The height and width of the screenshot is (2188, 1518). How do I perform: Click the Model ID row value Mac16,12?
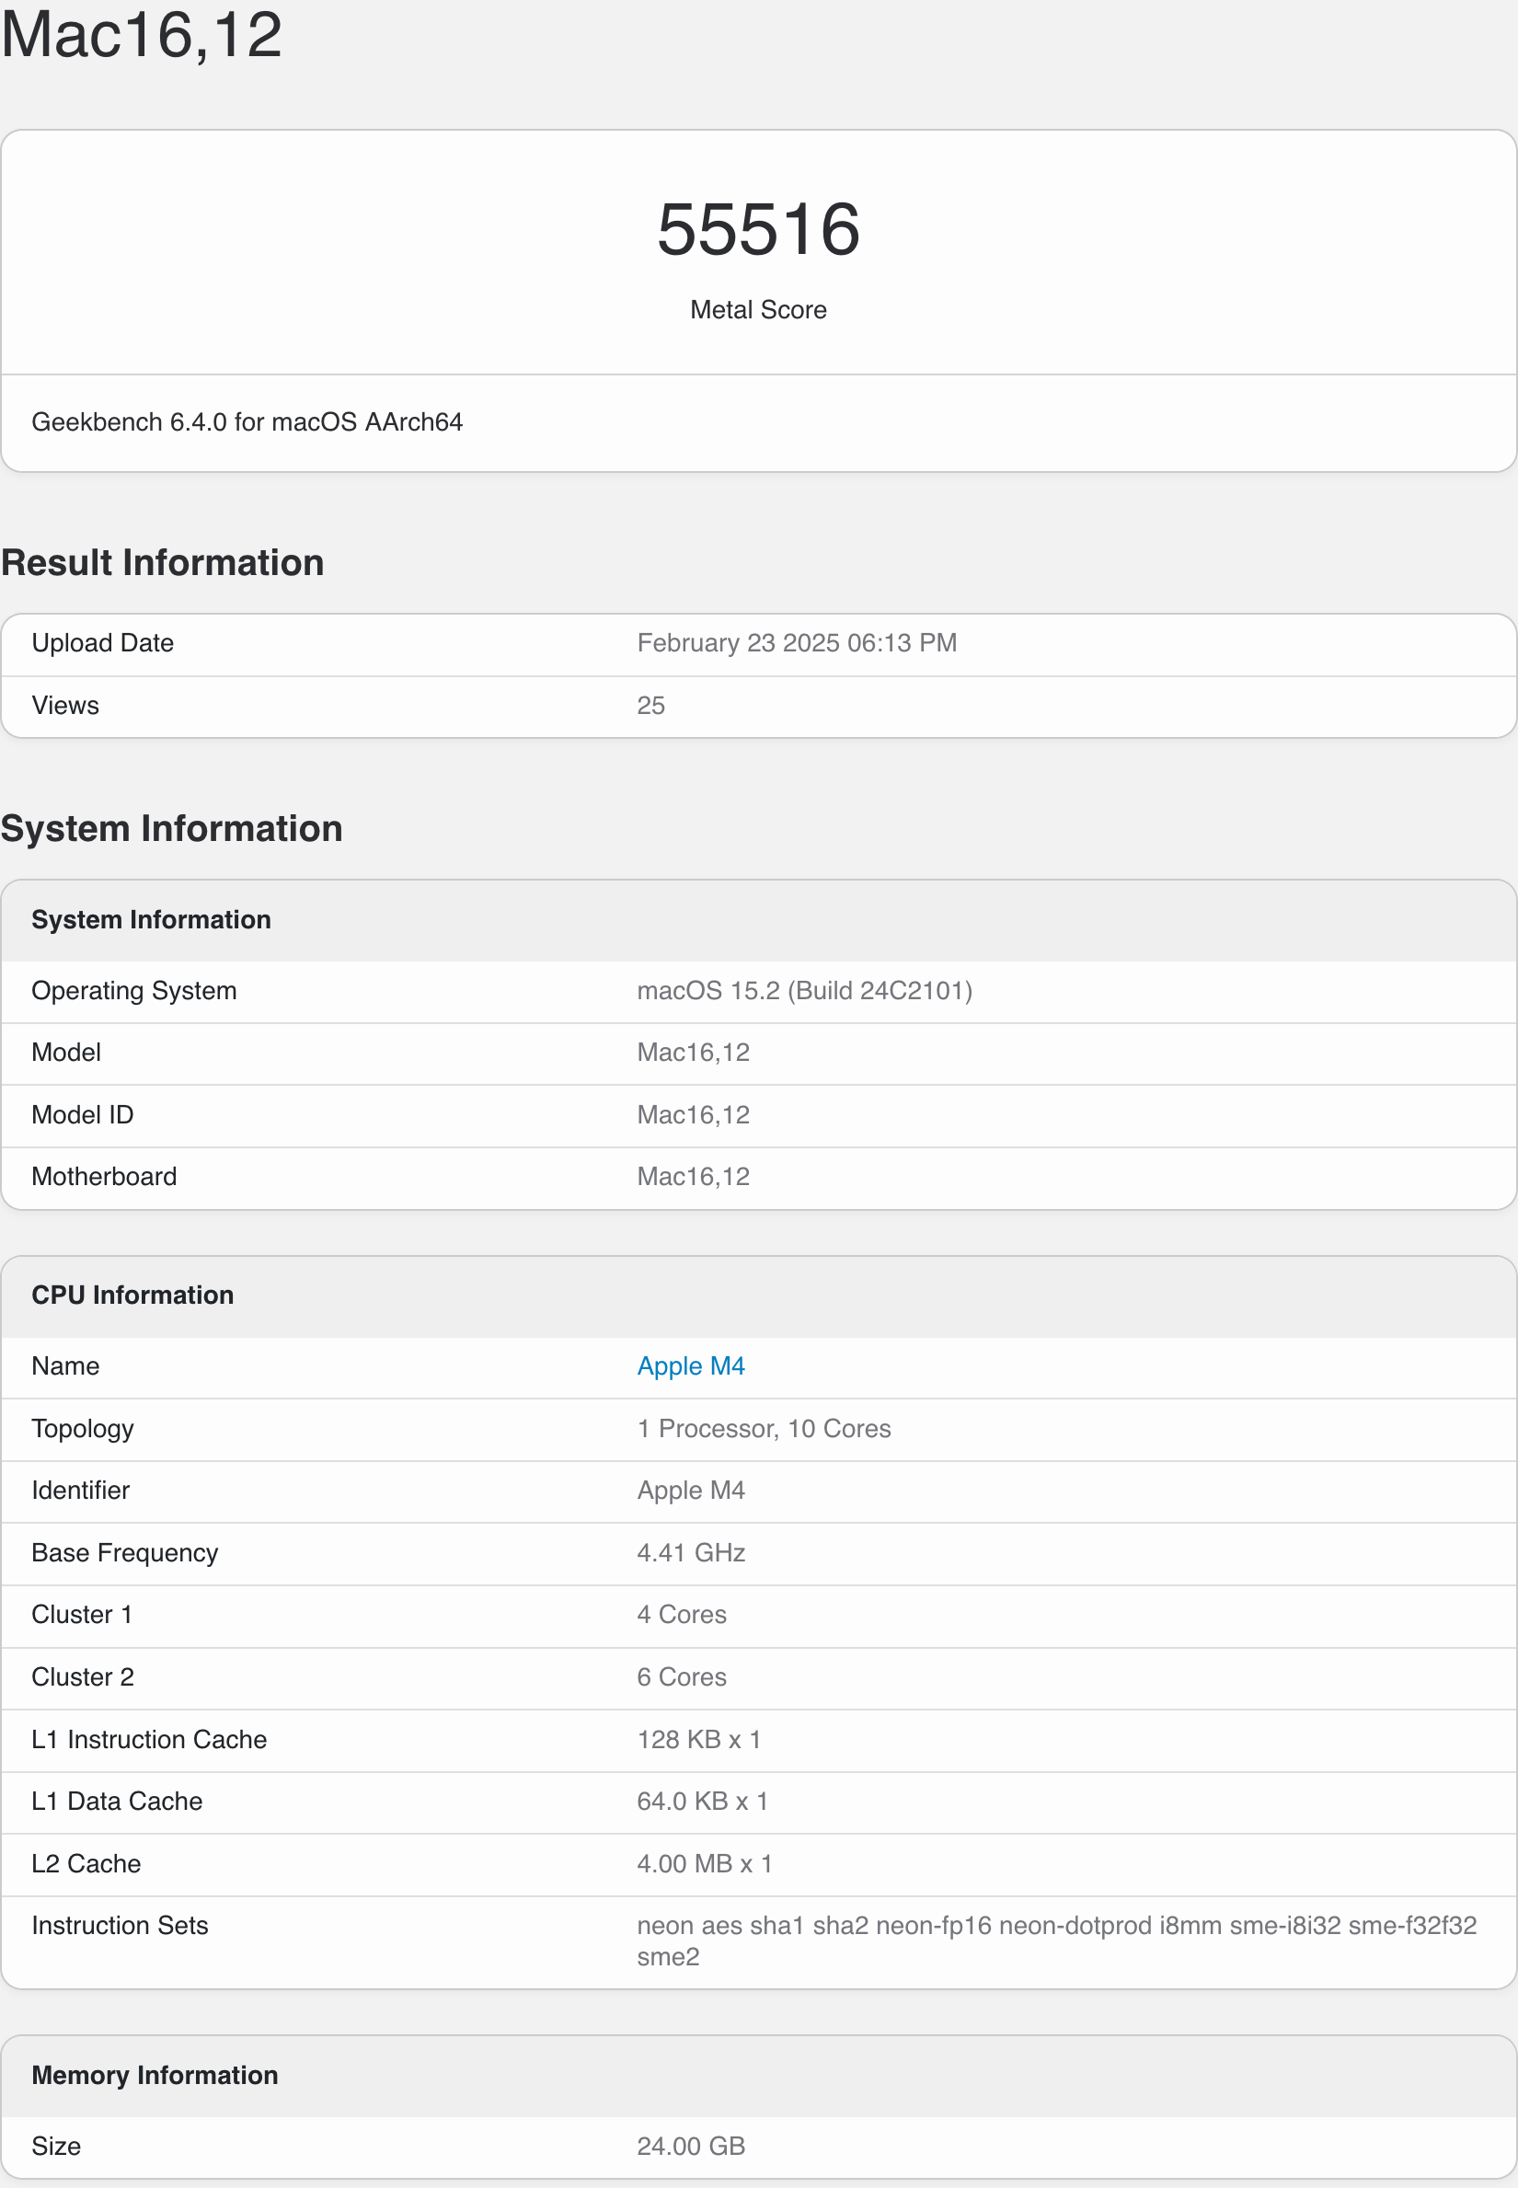pos(694,1115)
